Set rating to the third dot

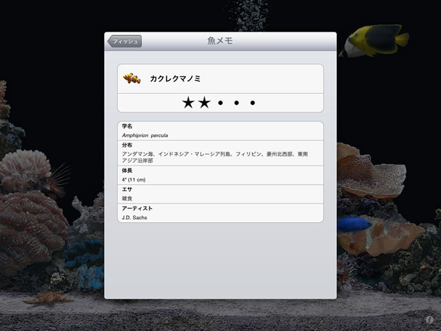click(x=220, y=103)
